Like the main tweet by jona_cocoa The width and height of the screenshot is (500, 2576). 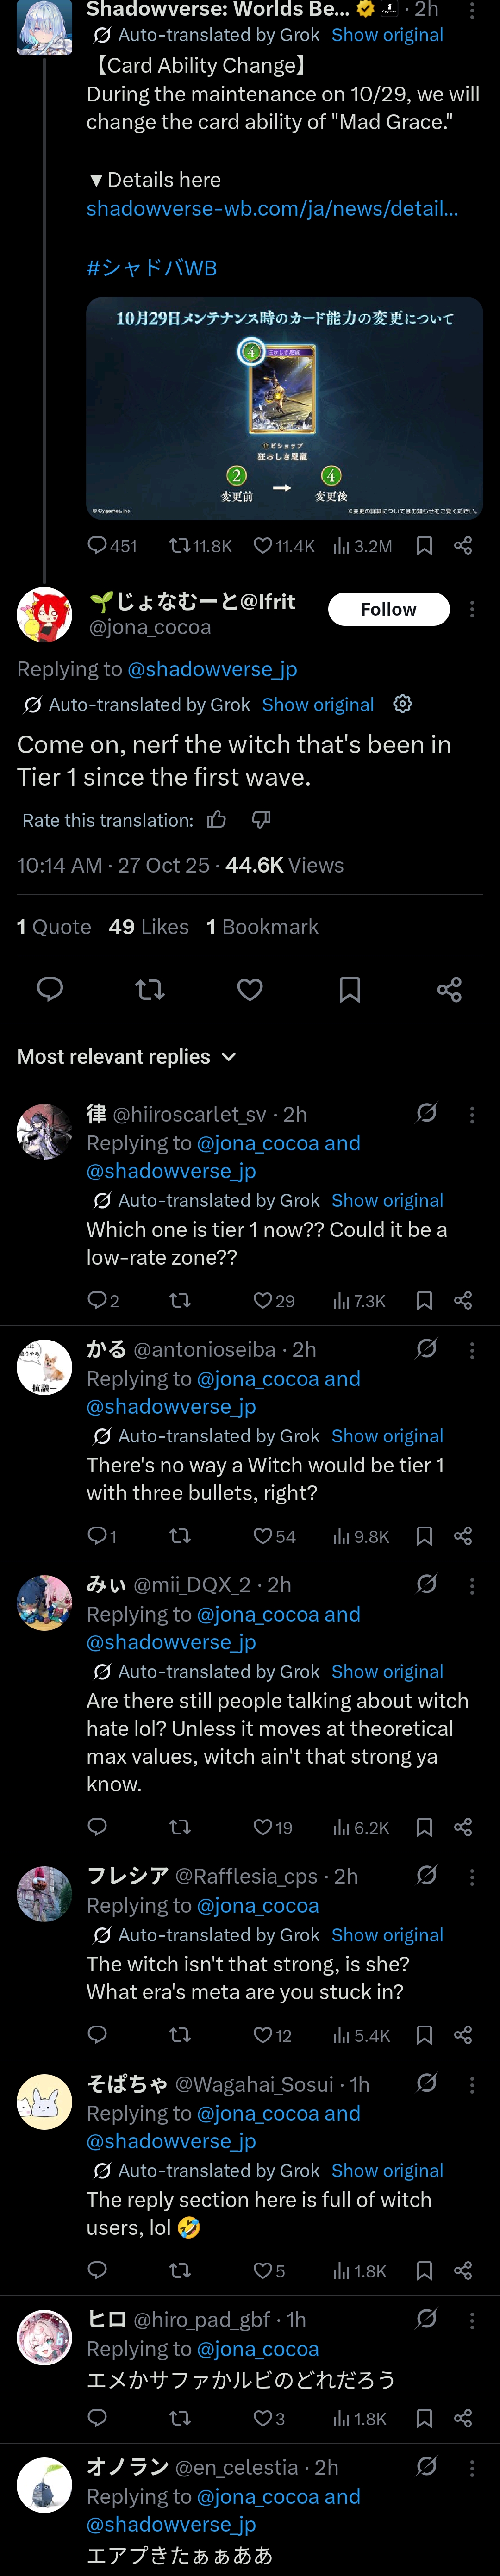point(250,989)
